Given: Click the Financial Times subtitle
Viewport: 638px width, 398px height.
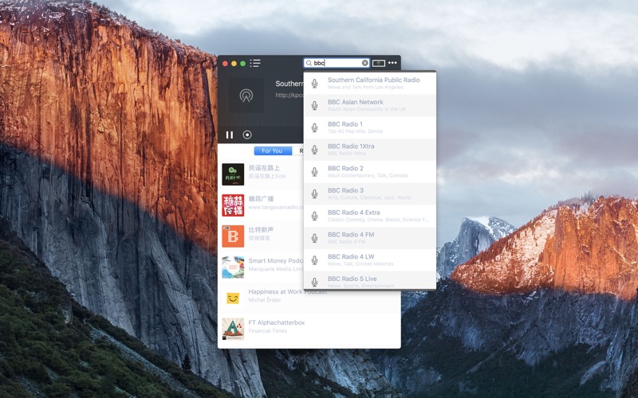Looking at the screenshot, I should tap(268, 330).
